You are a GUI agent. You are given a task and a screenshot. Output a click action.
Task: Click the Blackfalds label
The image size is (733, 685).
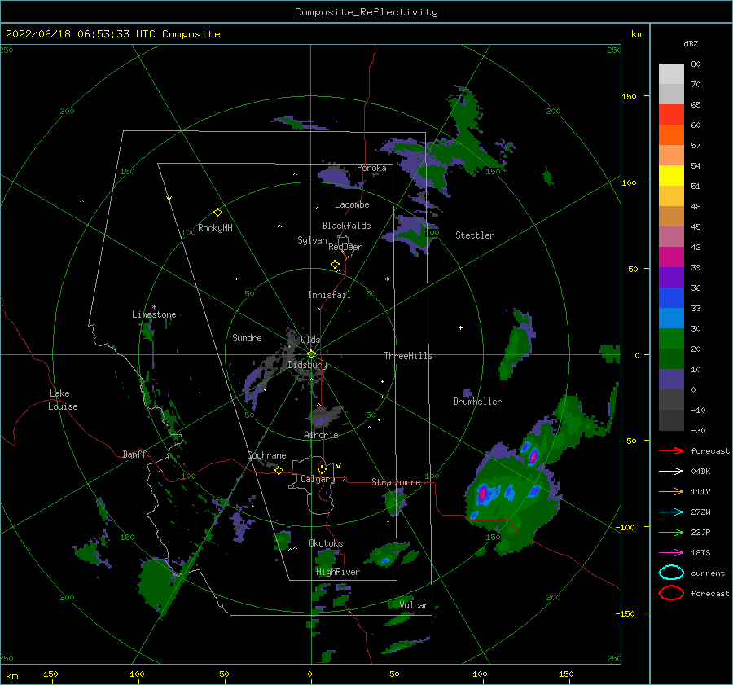(346, 226)
